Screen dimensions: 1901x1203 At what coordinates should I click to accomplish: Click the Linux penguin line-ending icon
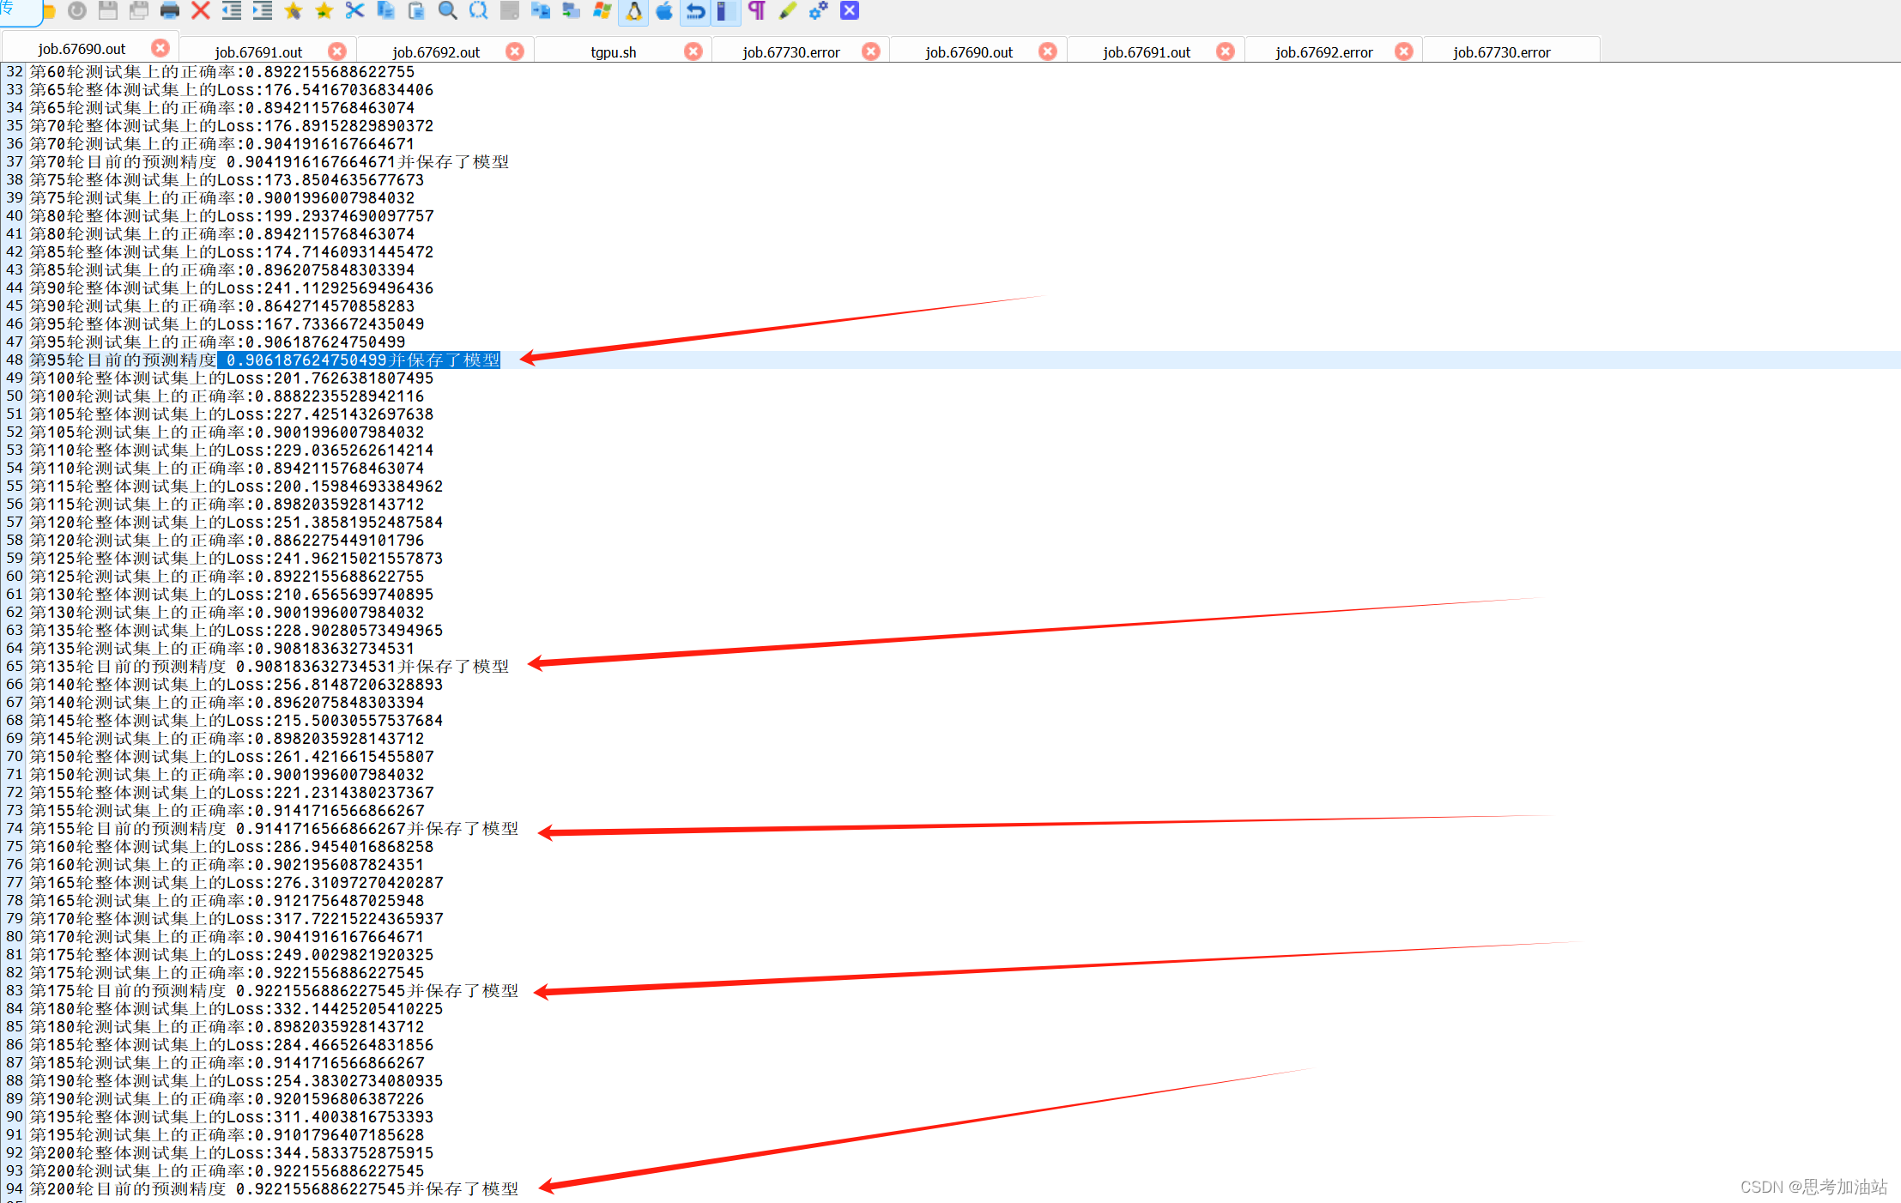pyautogui.click(x=633, y=10)
